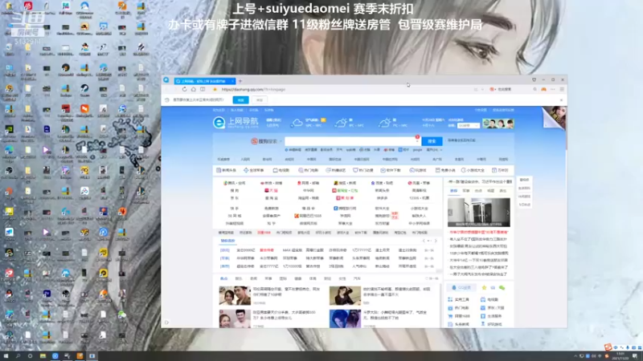The image size is (643, 361).
Task: Open the Windows notification center icon
Action: coord(635,356)
